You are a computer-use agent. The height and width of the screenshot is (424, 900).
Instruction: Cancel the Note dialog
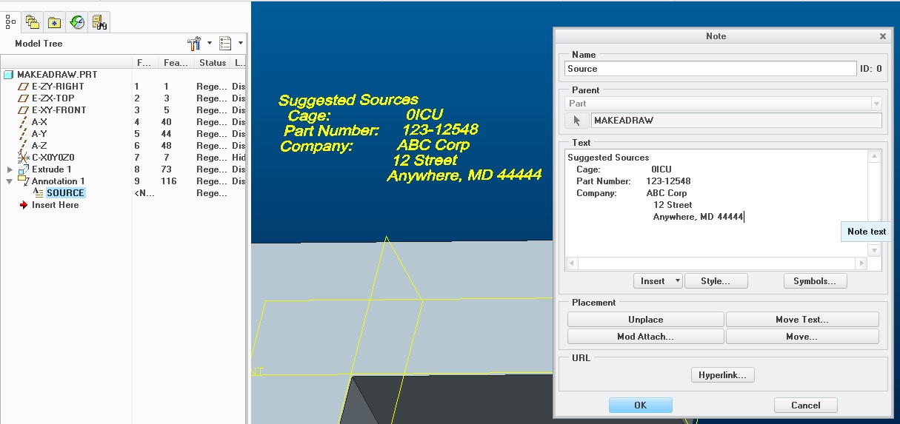coord(806,406)
